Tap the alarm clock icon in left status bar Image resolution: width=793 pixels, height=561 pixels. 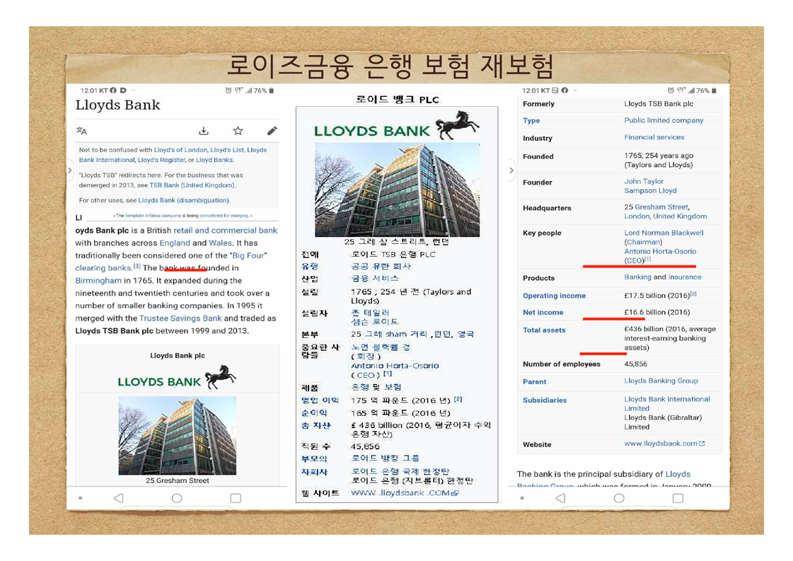tap(228, 91)
